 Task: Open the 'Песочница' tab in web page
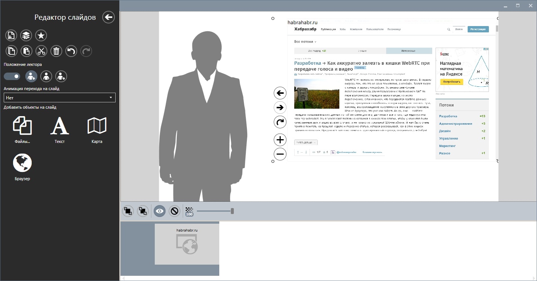click(394, 29)
